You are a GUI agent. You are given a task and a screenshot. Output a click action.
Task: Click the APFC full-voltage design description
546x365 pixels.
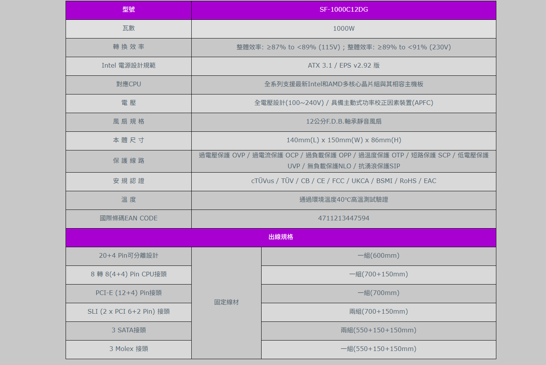click(x=343, y=103)
